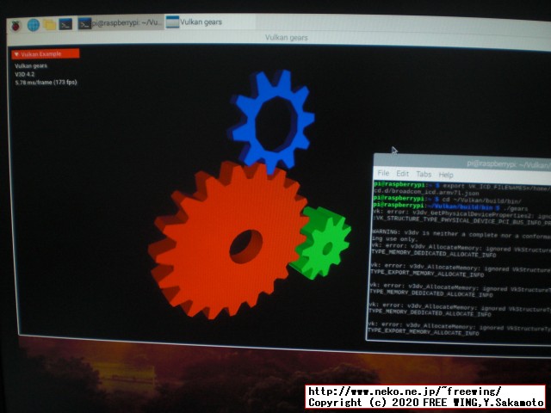This screenshot has width=551, height=413.
Task: Click 'VK_STRUCTURE_TYPE_PHYSICAL_DEVICE_PCI_BUS_INFO' terminal line
Action: (x=461, y=220)
